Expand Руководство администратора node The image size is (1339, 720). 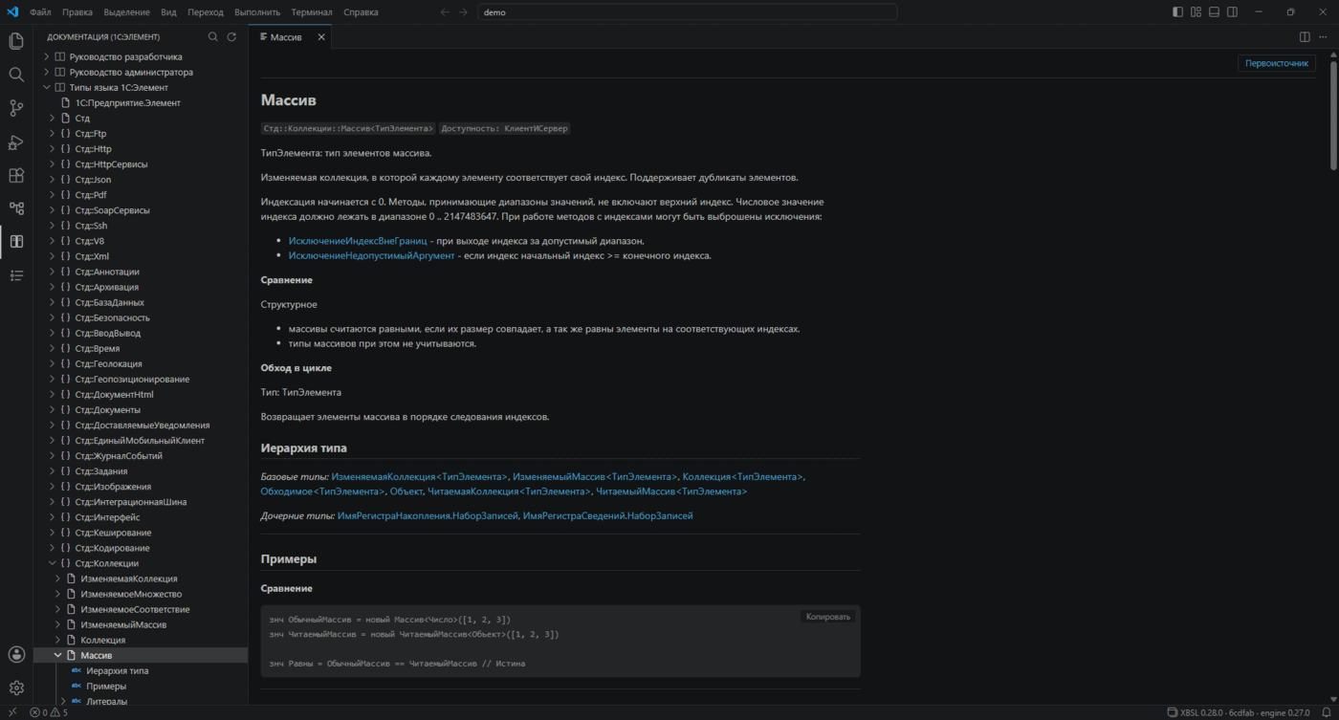tap(47, 72)
